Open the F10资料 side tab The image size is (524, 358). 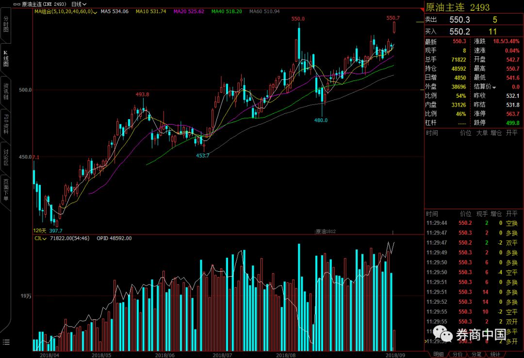[6, 125]
